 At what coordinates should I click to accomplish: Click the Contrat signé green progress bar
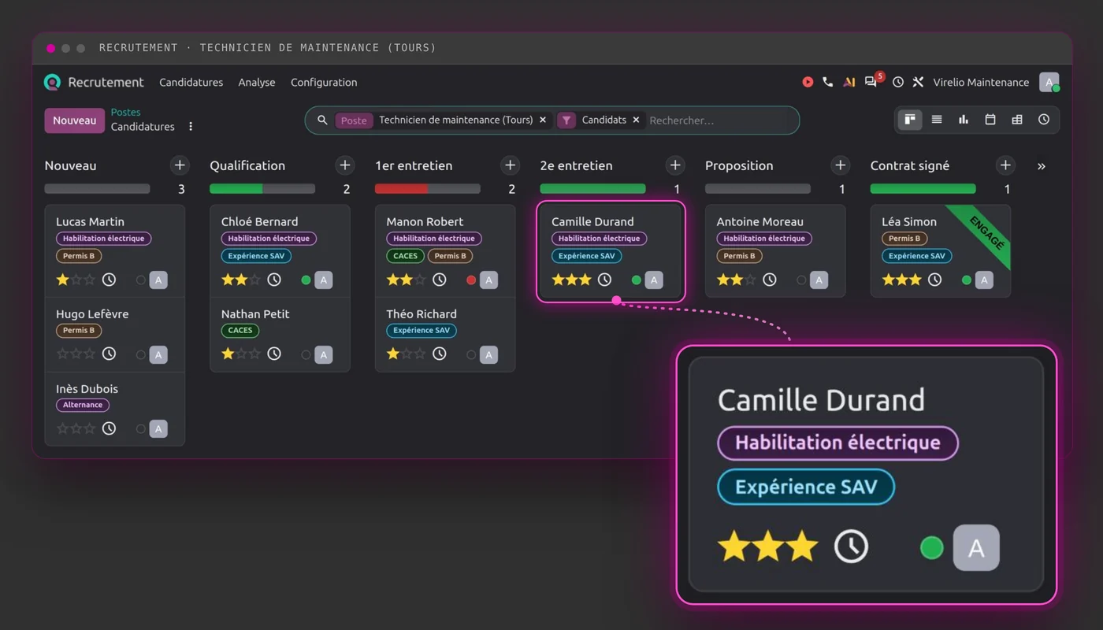923,189
